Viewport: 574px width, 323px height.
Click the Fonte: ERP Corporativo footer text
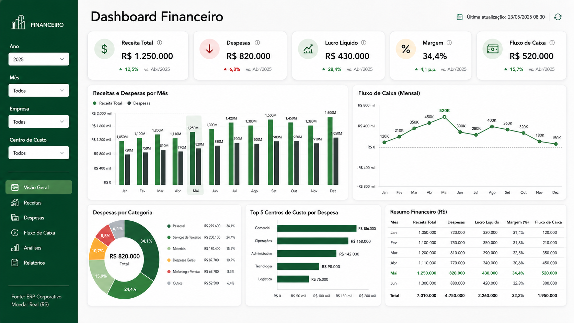tap(36, 297)
